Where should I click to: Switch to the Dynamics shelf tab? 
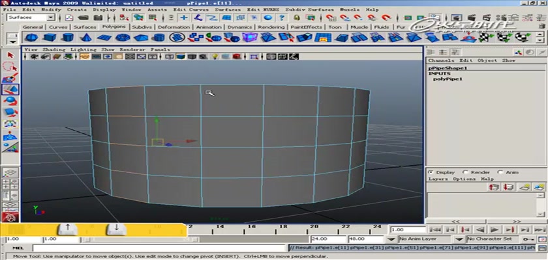(239, 27)
